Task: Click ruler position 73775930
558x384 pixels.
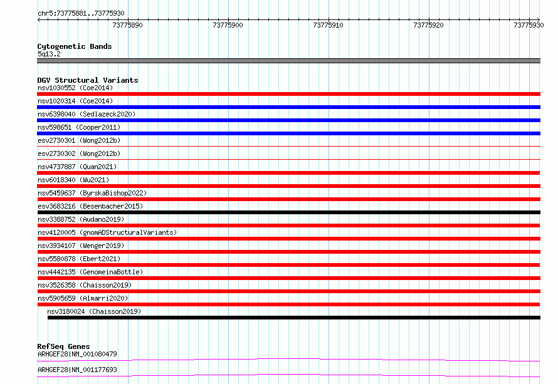Action: 529,25
